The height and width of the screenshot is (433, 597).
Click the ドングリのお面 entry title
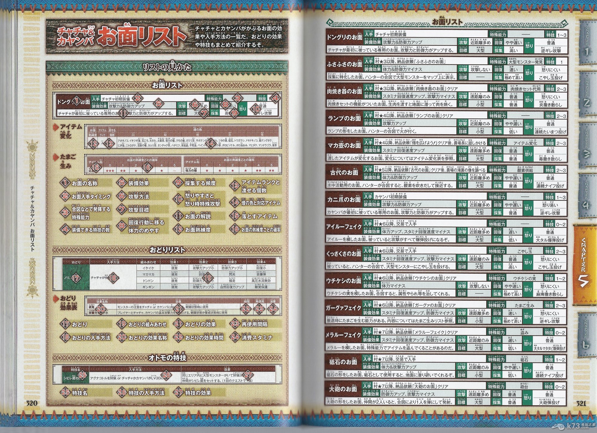(x=344, y=38)
